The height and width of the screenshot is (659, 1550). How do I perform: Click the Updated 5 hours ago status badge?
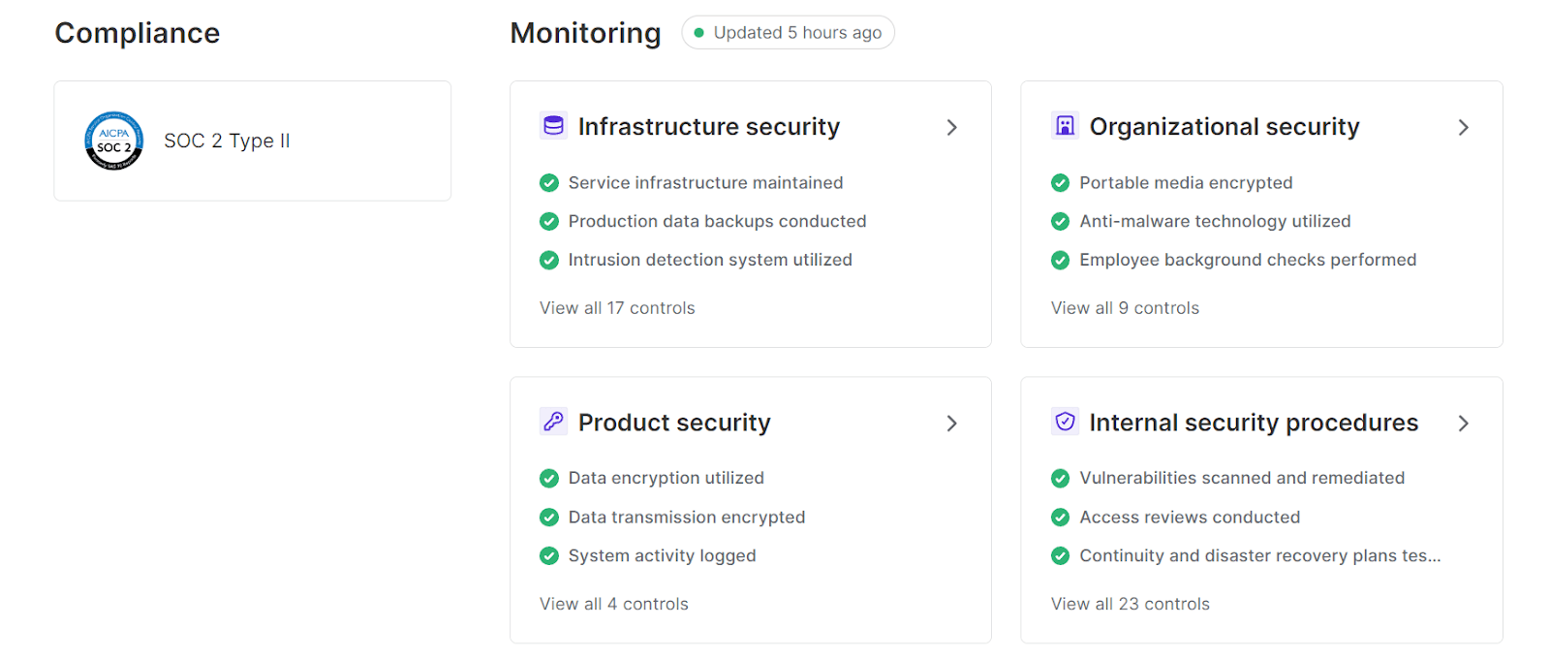click(788, 33)
